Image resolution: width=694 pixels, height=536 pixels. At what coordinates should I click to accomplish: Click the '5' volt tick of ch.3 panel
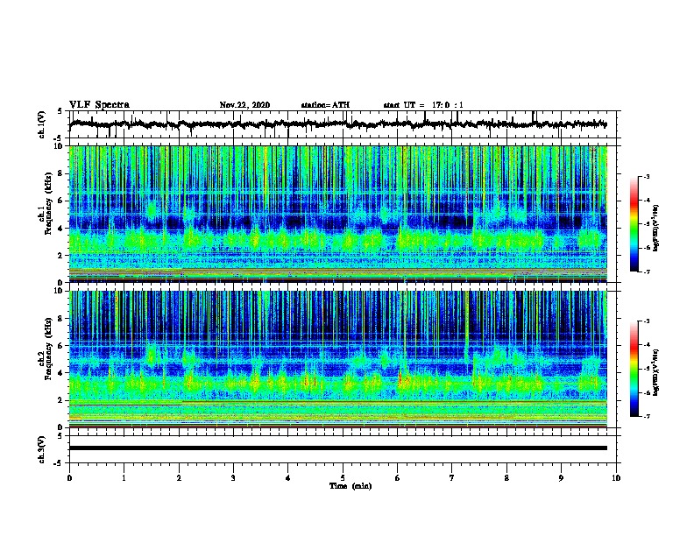coord(60,436)
